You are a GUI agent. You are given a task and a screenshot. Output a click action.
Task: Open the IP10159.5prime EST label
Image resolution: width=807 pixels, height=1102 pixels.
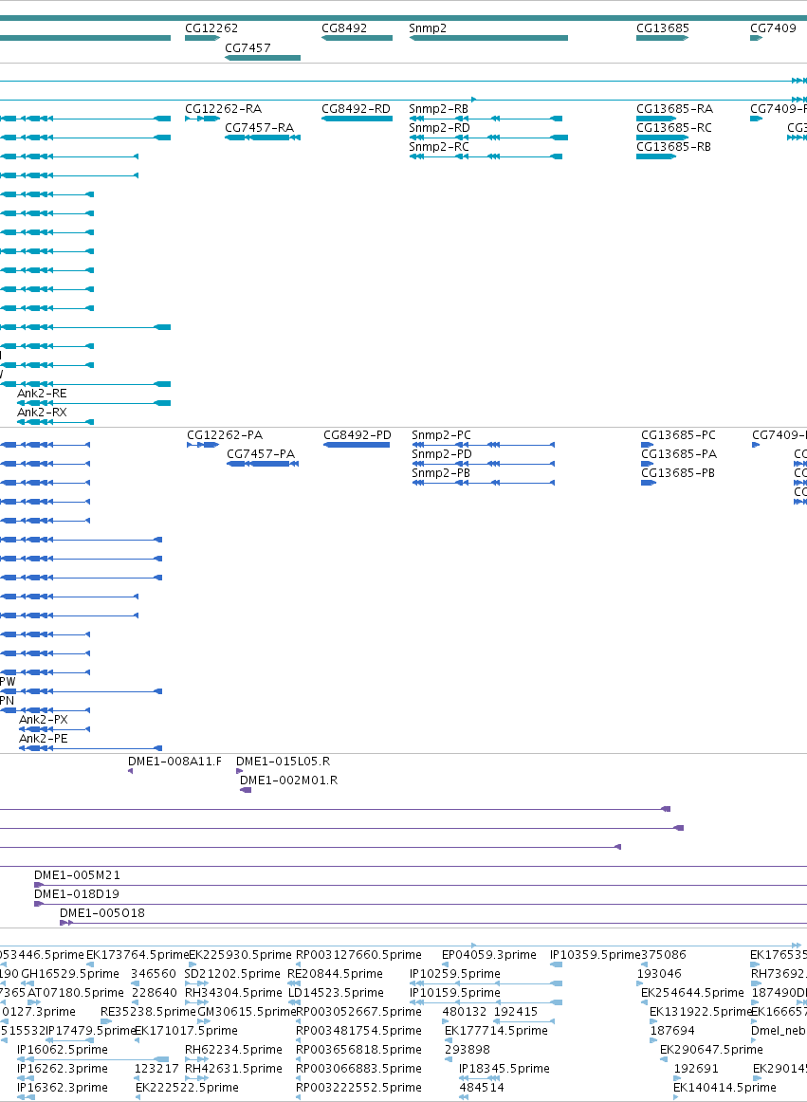(455, 993)
